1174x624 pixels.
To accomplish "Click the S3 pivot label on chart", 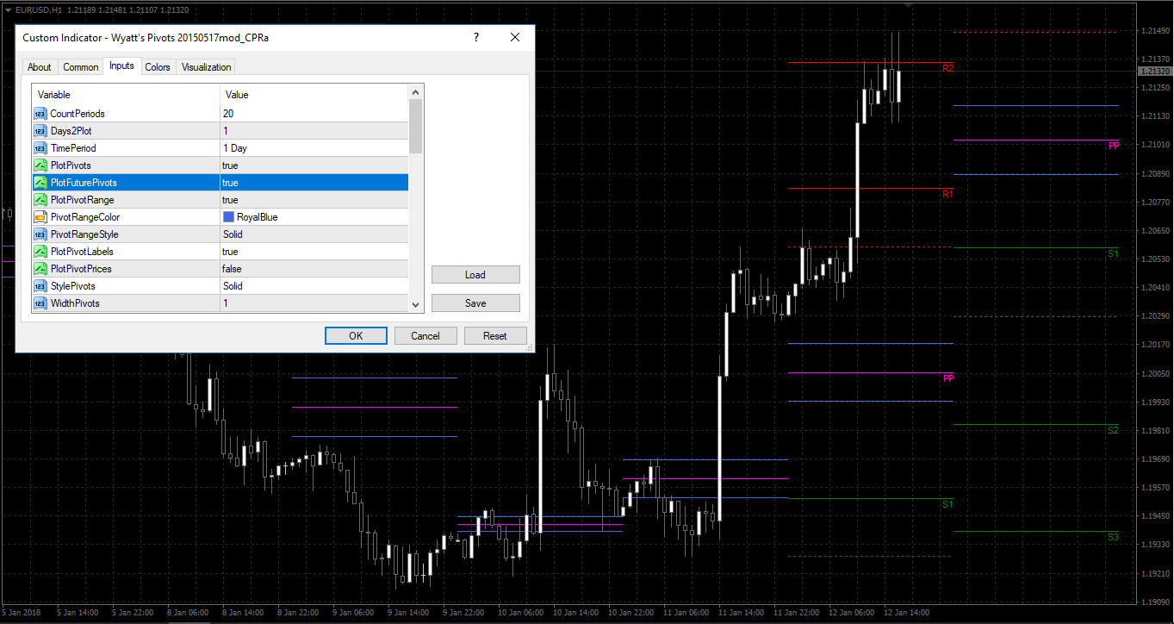I will 1114,537.
